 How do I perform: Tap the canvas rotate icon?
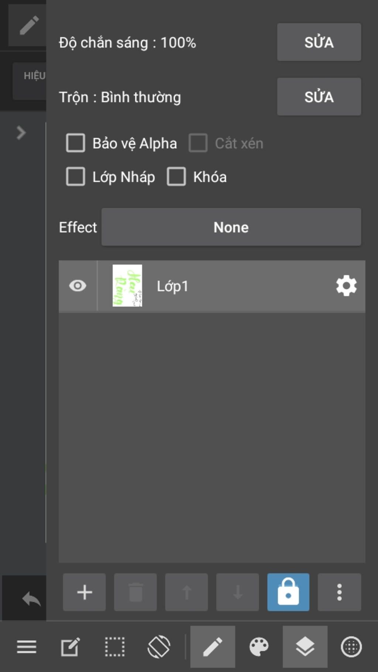(159, 647)
